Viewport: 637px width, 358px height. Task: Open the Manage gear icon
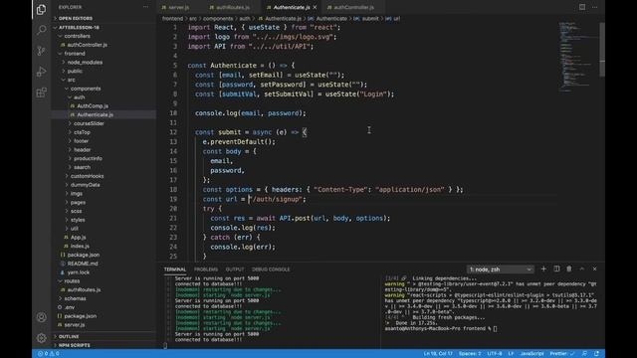[x=41, y=338]
